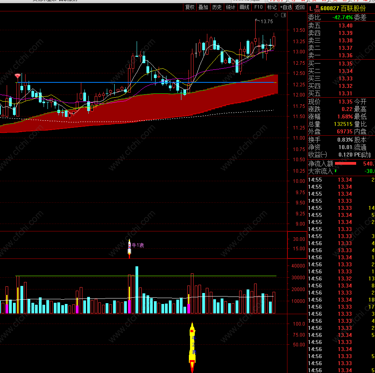
Task: Select the green horizontal line in volume pane
Action: 146,276
